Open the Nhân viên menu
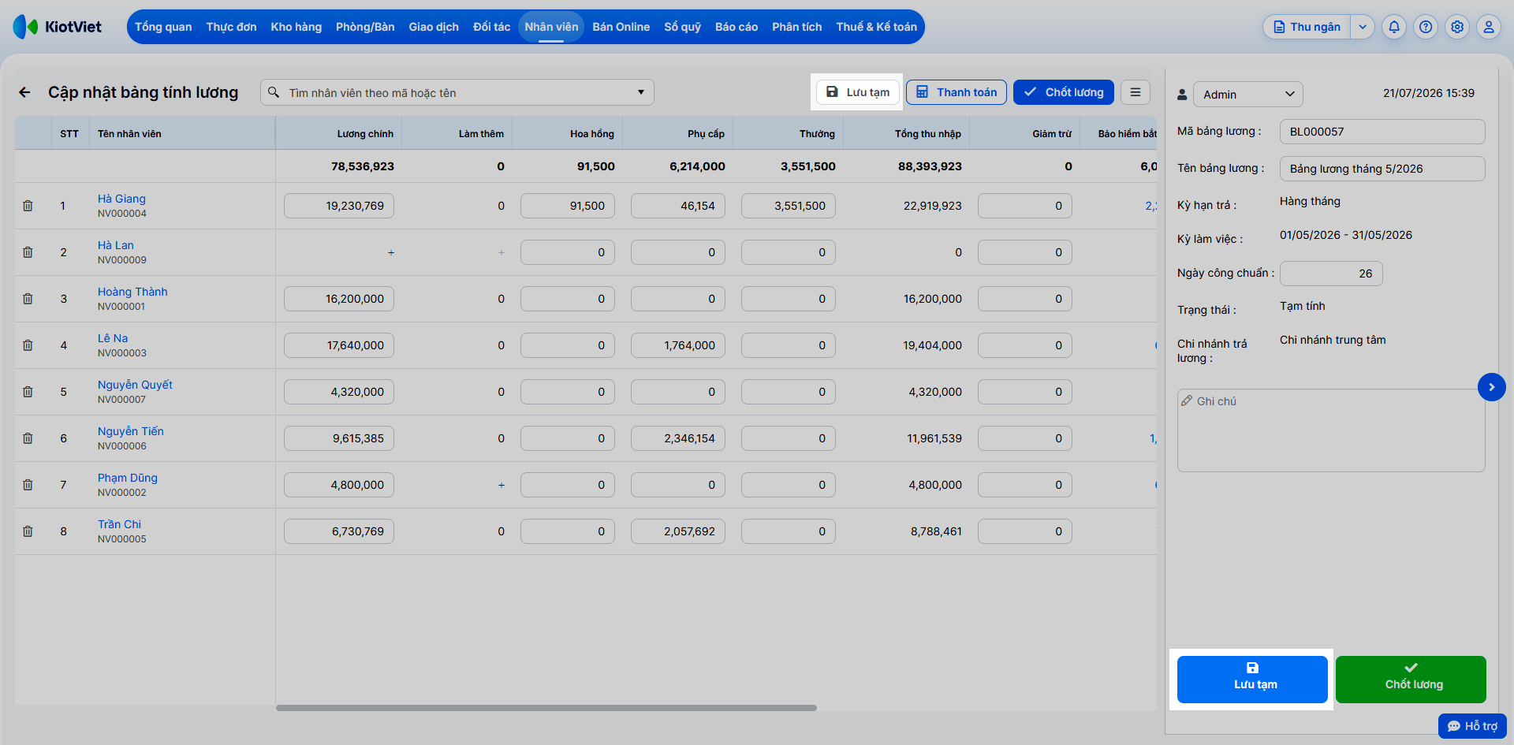The image size is (1514, 745). [x=551, y=27]
